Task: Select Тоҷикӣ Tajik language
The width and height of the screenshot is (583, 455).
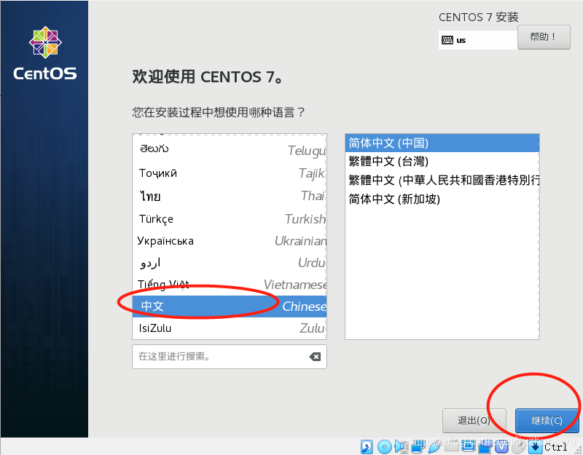Action: (230, 173)
